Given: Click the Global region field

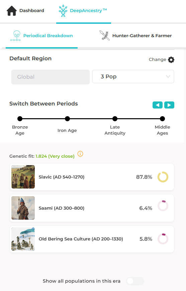Looking at the screenshot, I should click(51, 77).
